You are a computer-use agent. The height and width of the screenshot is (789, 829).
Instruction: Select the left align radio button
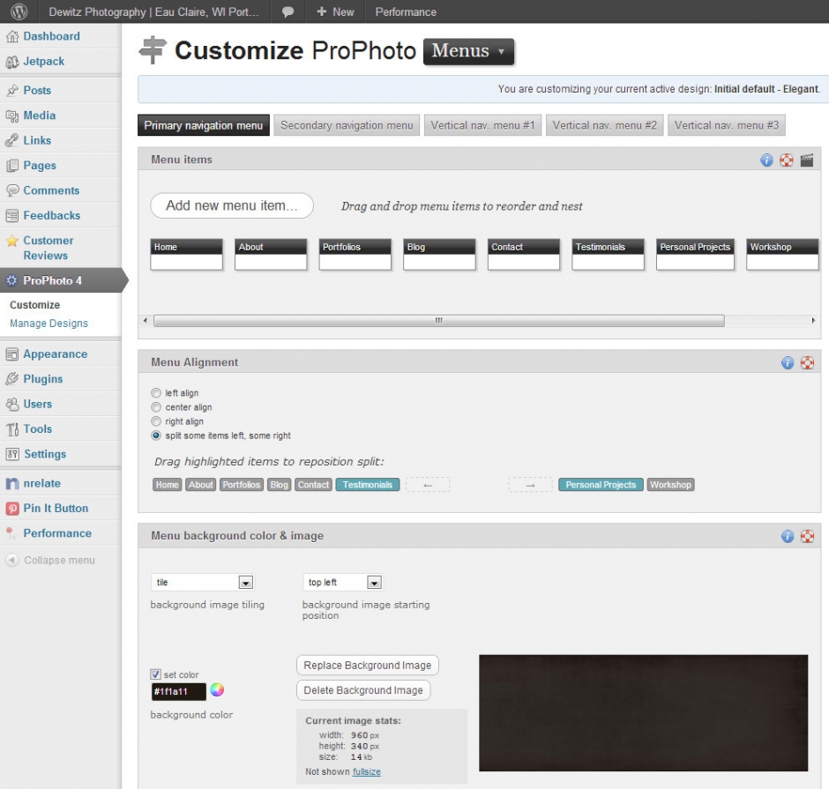(156, 392)
